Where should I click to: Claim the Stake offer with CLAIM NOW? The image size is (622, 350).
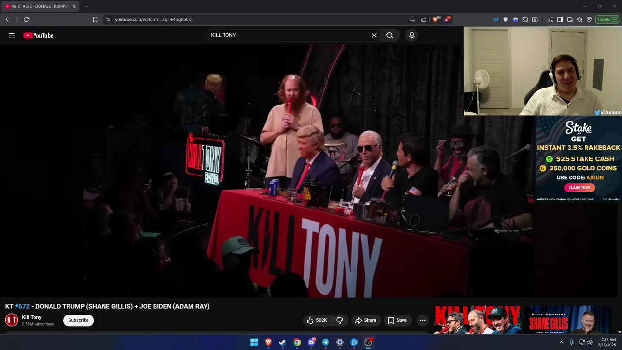579,187
